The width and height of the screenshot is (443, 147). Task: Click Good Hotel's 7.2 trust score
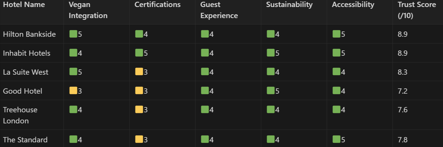(x=402, y=91)
